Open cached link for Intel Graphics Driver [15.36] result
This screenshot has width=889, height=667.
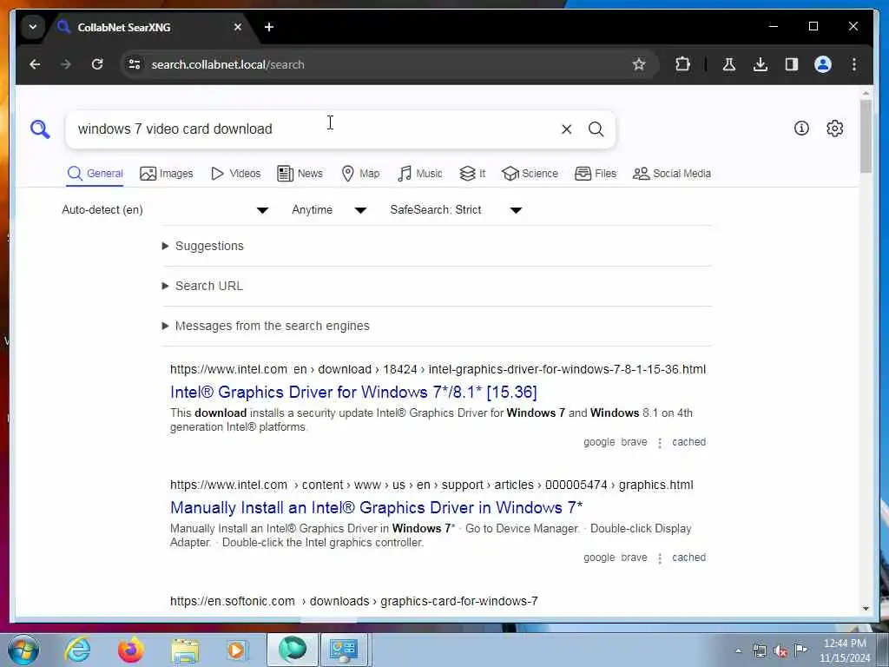688,442
